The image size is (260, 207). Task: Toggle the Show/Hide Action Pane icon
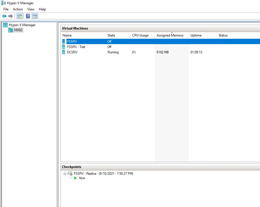tap(35, 16)
